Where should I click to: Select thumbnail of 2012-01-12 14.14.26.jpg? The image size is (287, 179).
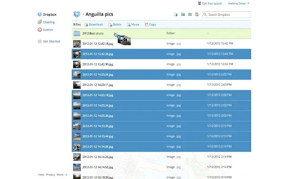77,157
